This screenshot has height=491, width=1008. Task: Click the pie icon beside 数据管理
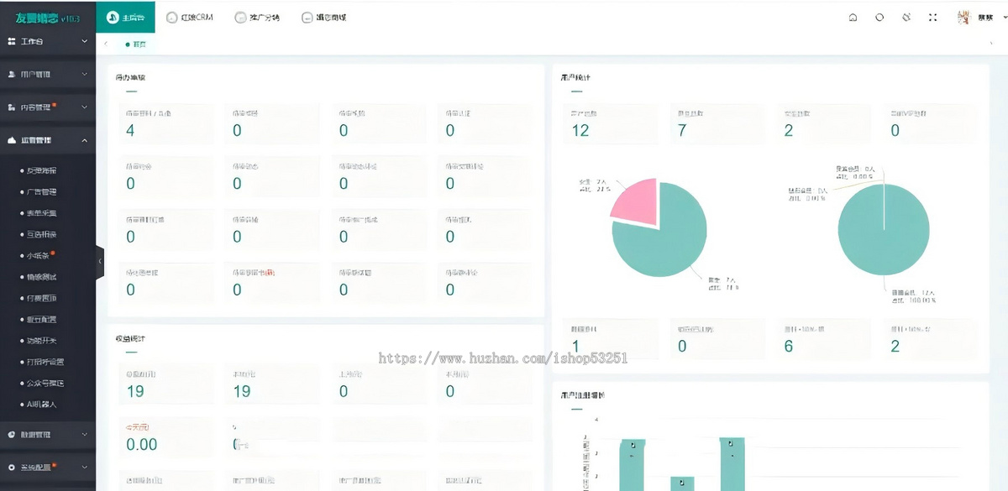coord(12,435)
